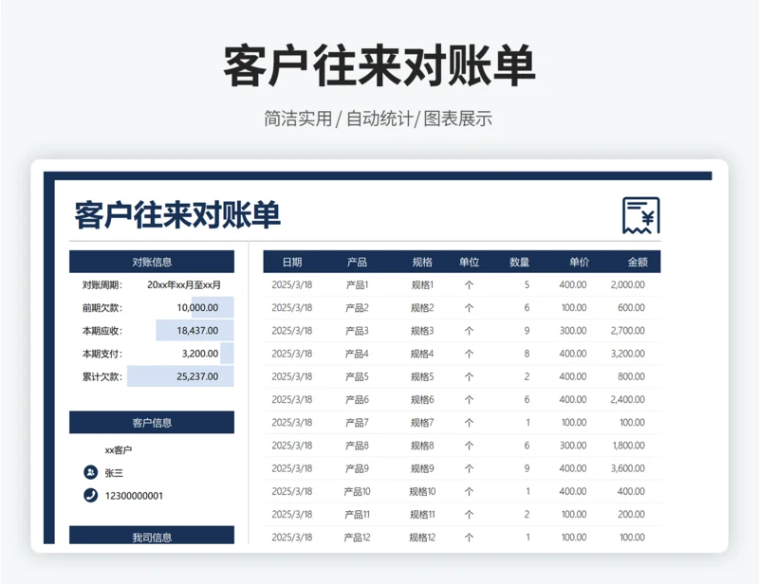Select the xx客户 customer name cell
This screenshot has height=584, width=759.
pyautogui.click(x=119, y=449)
